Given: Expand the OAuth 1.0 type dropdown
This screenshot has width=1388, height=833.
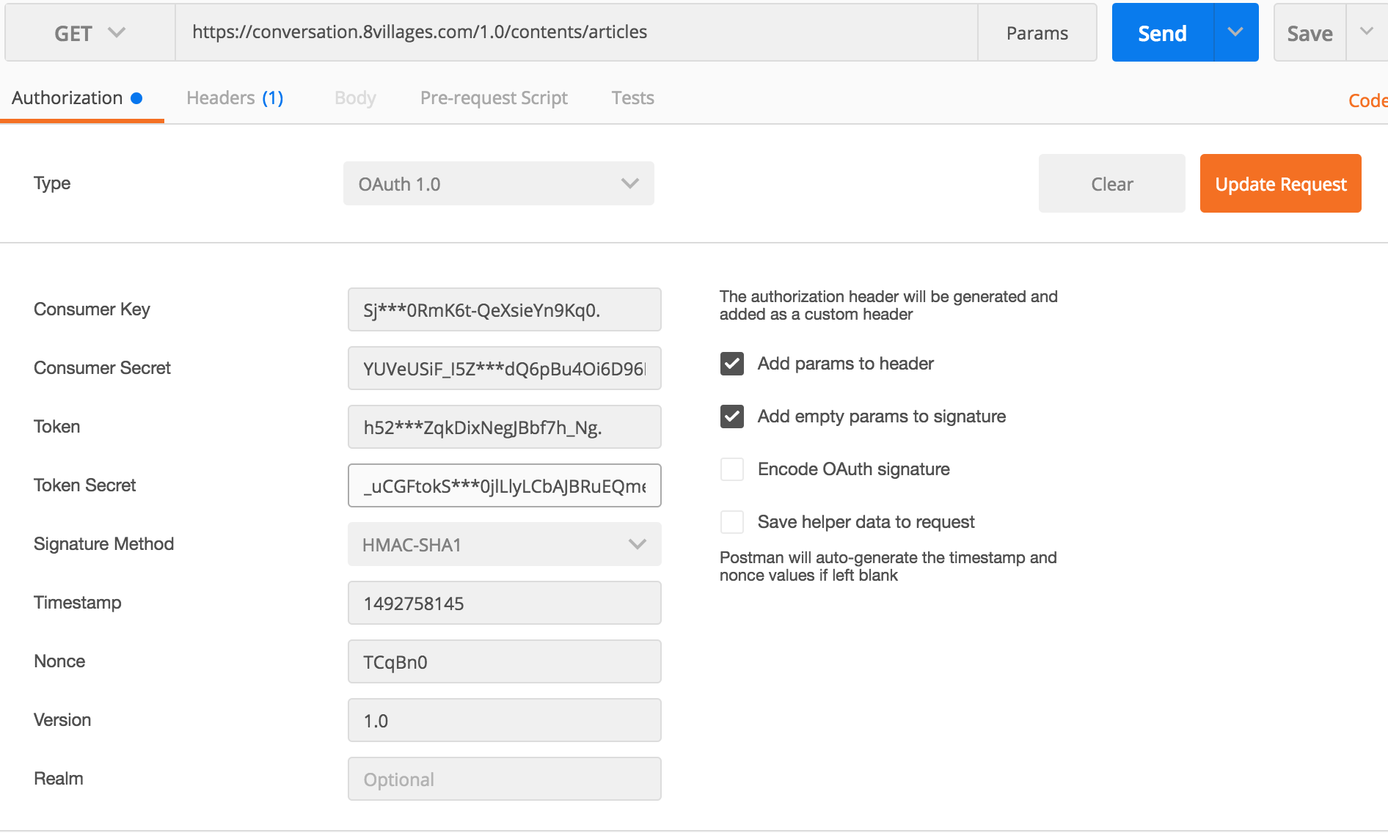Looking at the screenshot, I should [498, 184].
